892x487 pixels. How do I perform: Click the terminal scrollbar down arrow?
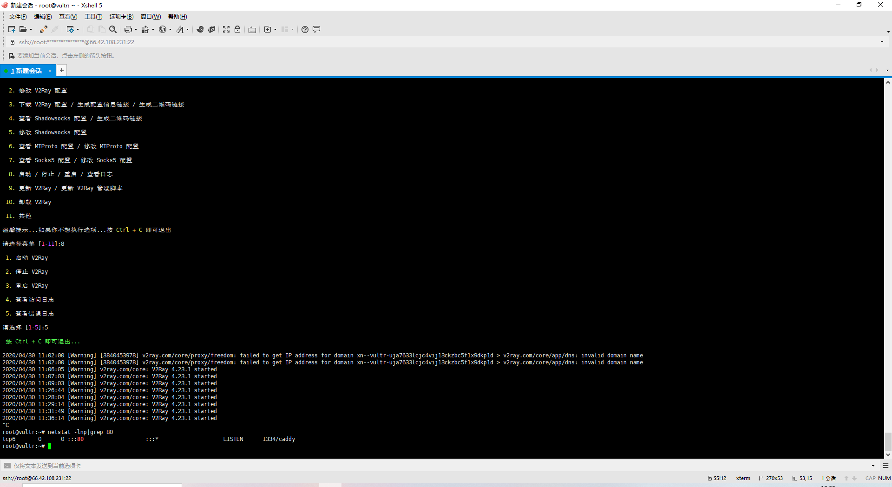point(888,455)
